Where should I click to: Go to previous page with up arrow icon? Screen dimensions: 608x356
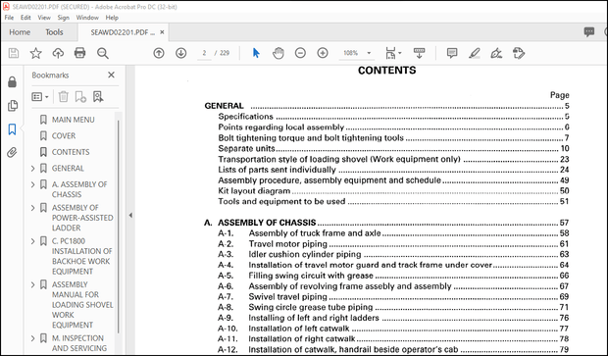159,53
